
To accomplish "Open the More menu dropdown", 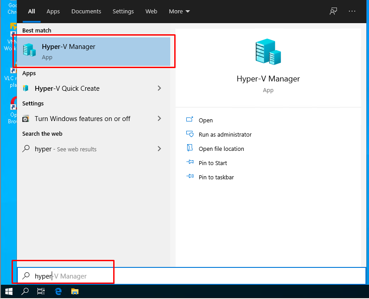I will pyautogui.click(x=179, y=11).
